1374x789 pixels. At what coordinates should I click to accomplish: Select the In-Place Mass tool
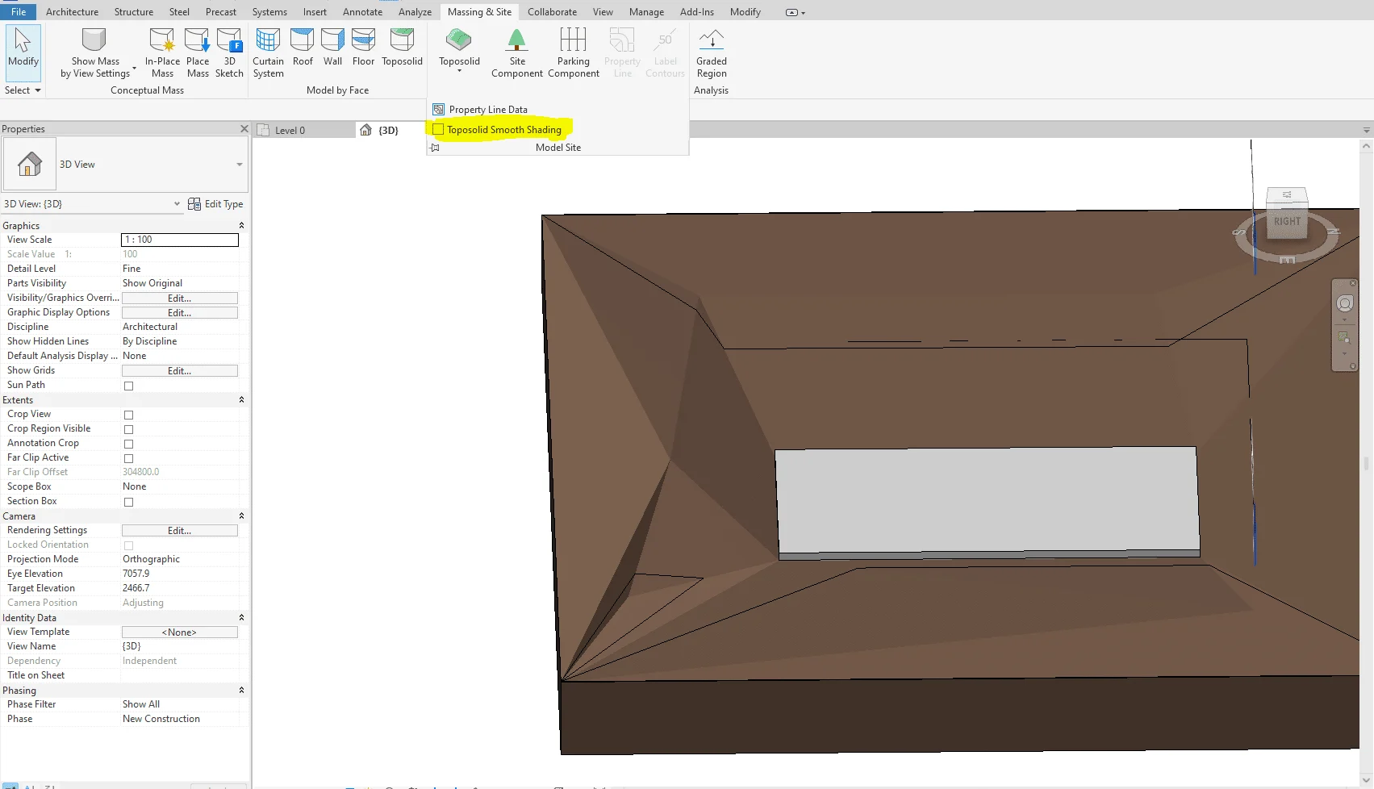pos(162,51)
